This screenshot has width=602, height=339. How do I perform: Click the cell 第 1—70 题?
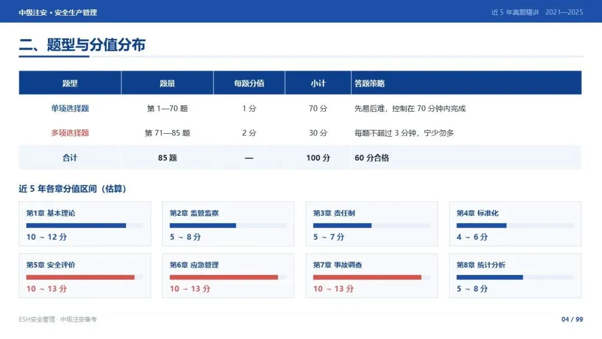167,108
